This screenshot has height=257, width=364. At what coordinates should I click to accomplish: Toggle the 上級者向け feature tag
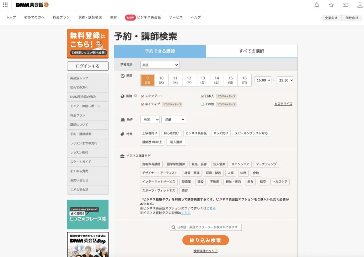150,133
